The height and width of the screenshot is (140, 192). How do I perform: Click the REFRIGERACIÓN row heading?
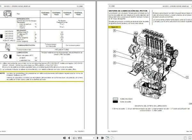(x=23, y=19)
